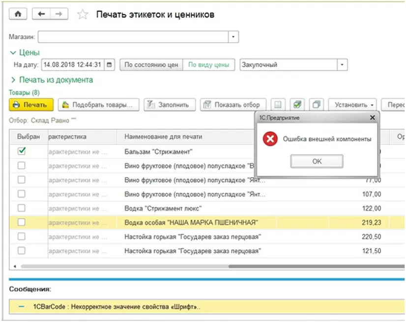This screenshot has width=406, height=322.
Task: Click the На дату input field
Action: 73,65
